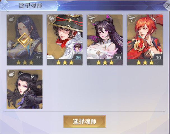Select the black-haired character in second row
This screenshot has height=134, width=170.
point(25,89)
